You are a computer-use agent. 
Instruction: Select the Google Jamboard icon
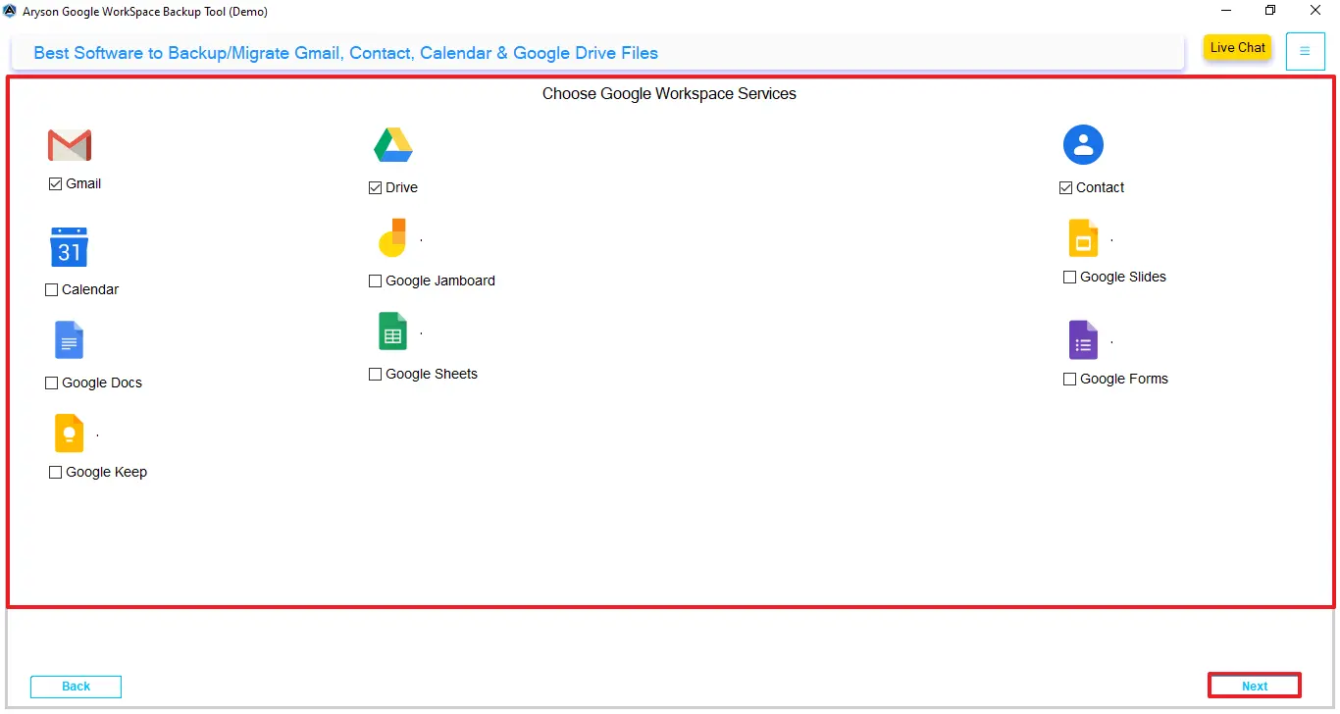[392, 237]
